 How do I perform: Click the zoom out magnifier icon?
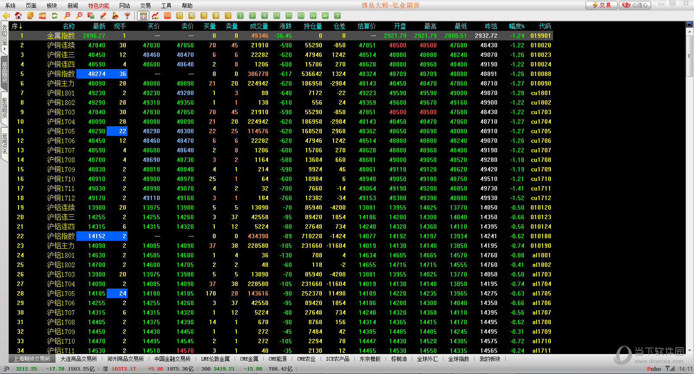(79, 16)
